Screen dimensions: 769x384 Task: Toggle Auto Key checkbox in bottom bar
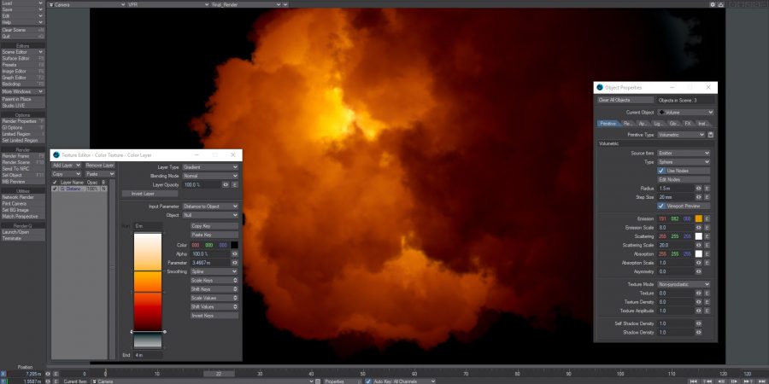point(368,381)
